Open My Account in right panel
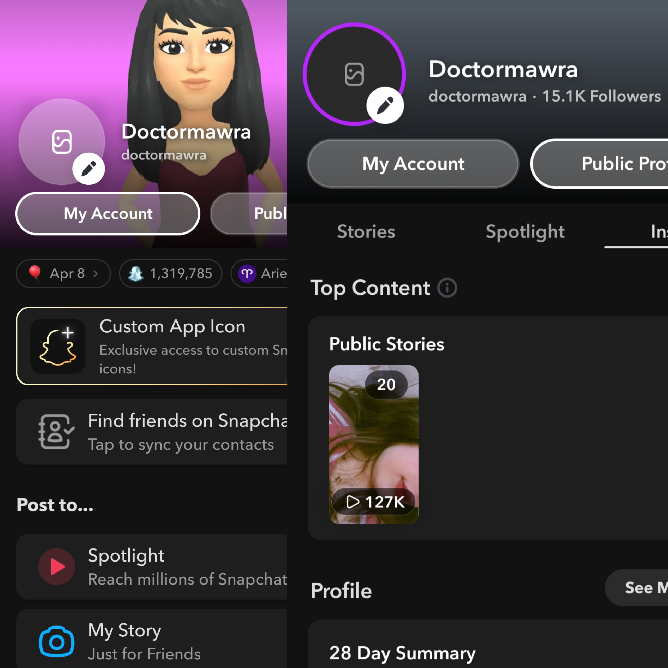Screen dimensions: 668x668 click(413, 164)
